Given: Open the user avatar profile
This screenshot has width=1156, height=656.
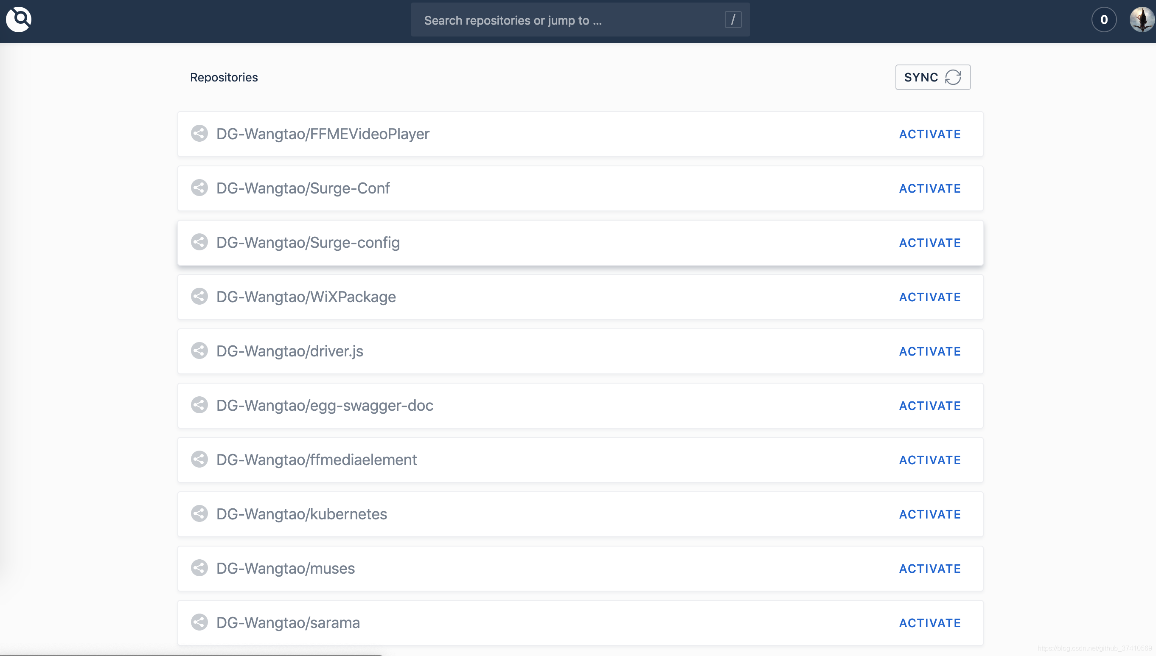Looking at the screenshot, I should pos(1142,20).
